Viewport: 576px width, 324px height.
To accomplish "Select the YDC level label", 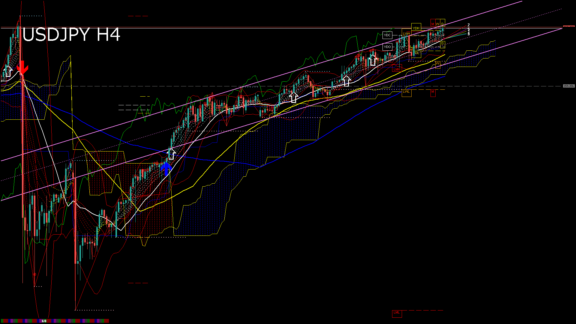I will (x=387, y=35).
